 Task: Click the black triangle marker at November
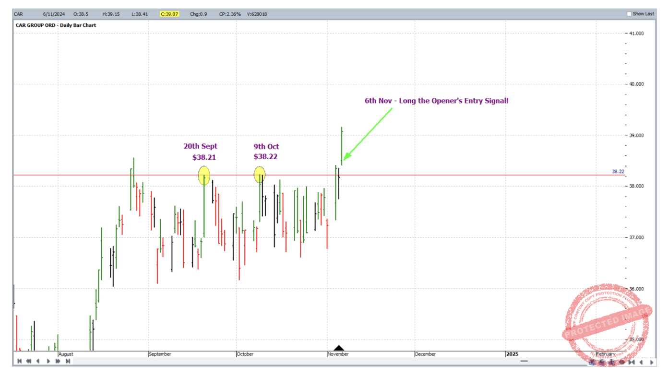339,348
